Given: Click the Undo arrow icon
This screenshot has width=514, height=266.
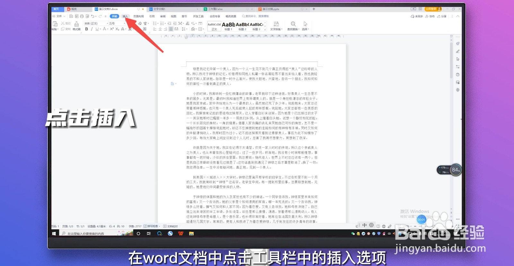Looking at the screenshot, I should pos(93,16).
